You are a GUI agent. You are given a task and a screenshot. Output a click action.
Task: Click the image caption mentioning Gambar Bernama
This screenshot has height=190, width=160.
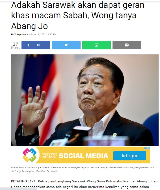(82, 169)
